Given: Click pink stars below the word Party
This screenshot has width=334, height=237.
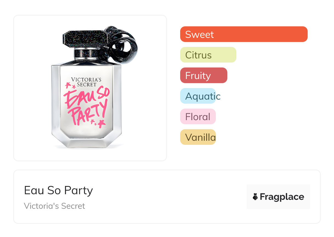Looking at the screenshot, I should [98, 123].
